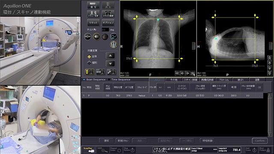Click the R 350 mA cell

tap(169, 95)
